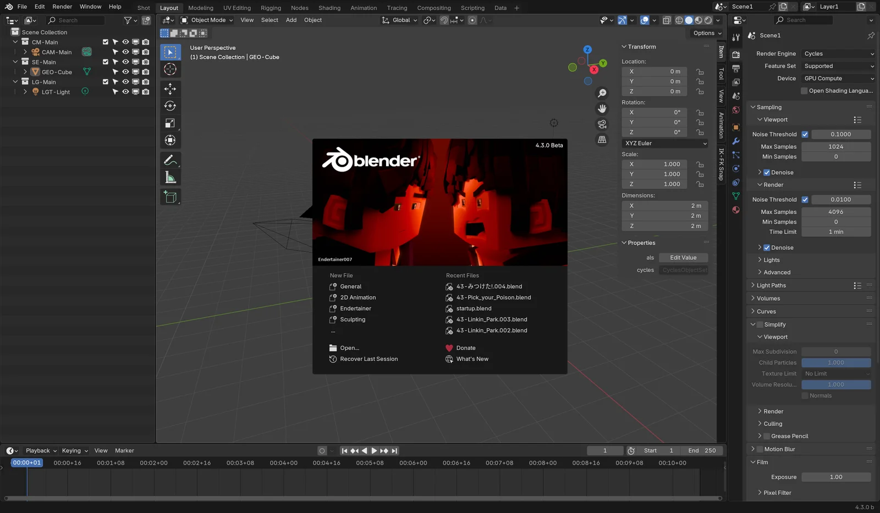Open the Render menu

(62, 7)
